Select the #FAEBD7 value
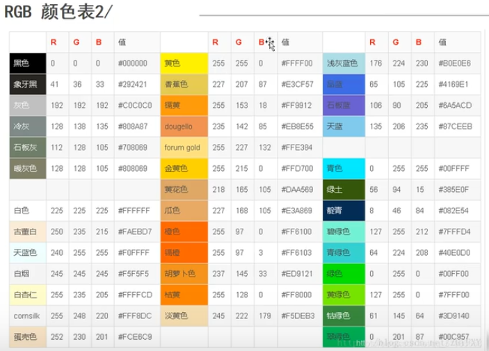489x351 pixels. click(x=135, y=231)
